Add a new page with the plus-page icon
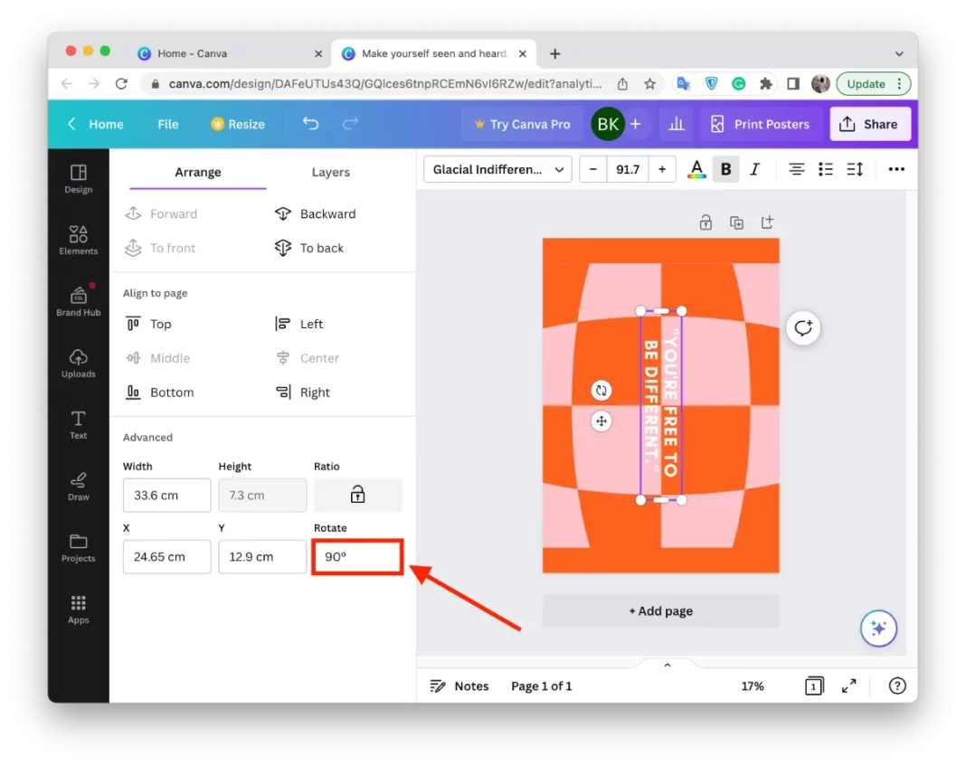The image size is (966, 766). pos(767,222)
